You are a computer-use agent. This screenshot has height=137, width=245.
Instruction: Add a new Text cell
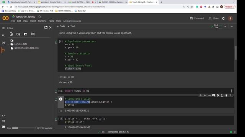(x=71, y=26)
